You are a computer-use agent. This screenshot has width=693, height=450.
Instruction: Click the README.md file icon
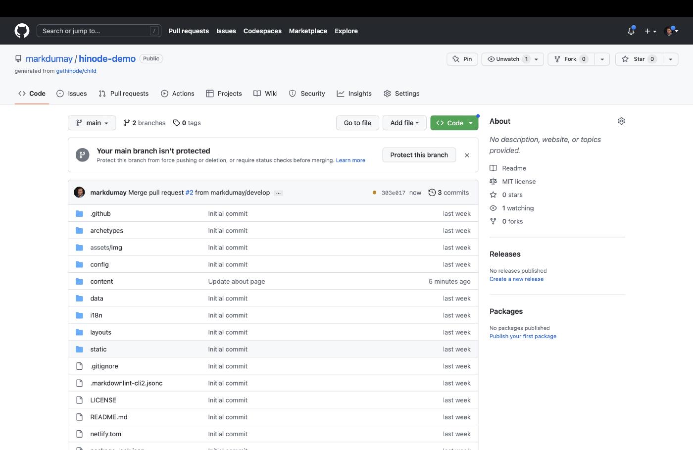click(79, 417)
